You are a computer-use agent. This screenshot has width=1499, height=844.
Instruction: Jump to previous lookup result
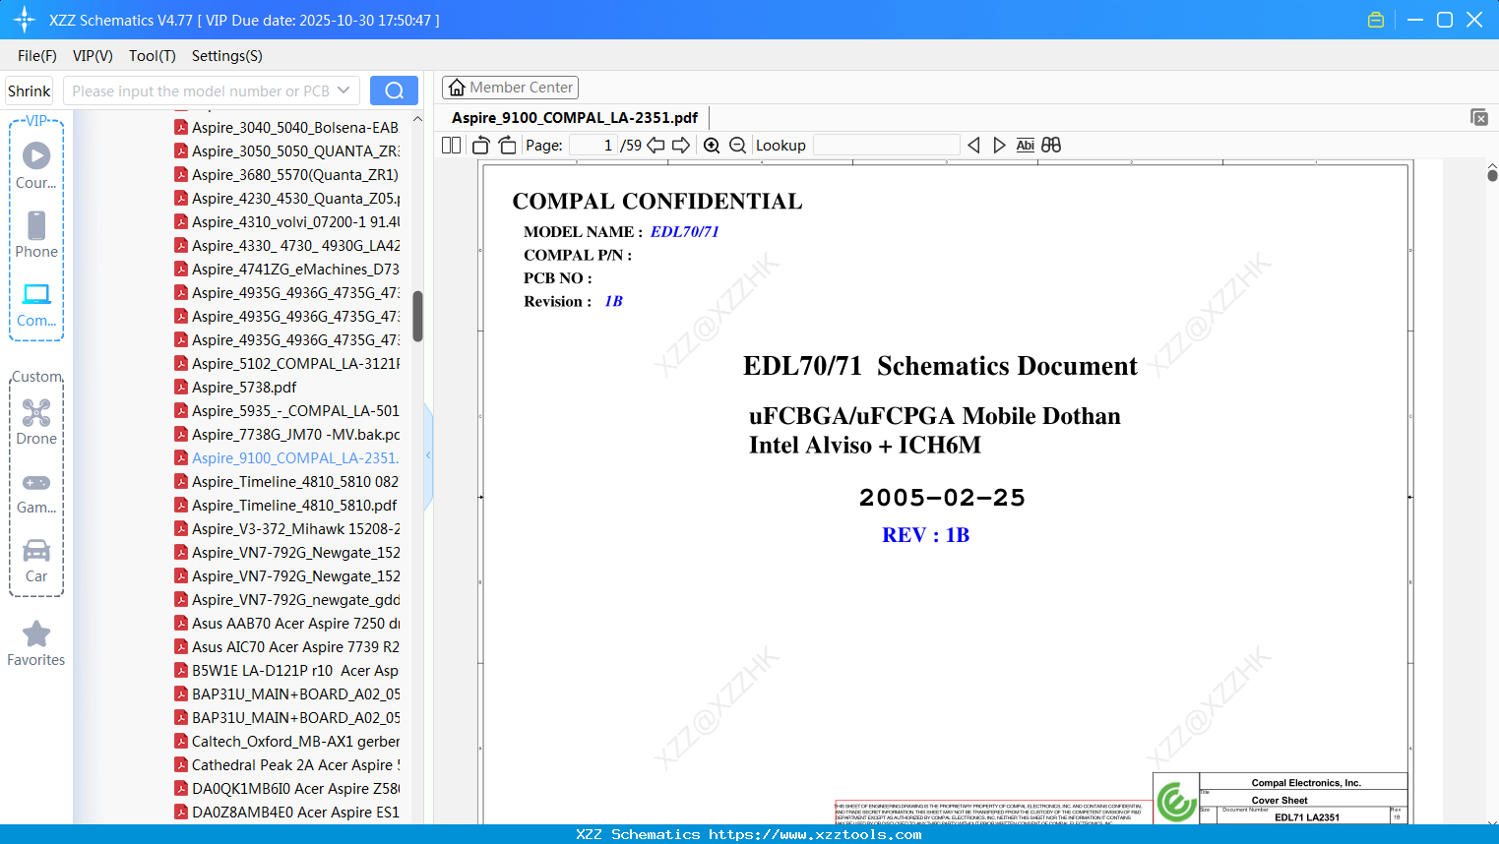point(973,146)
